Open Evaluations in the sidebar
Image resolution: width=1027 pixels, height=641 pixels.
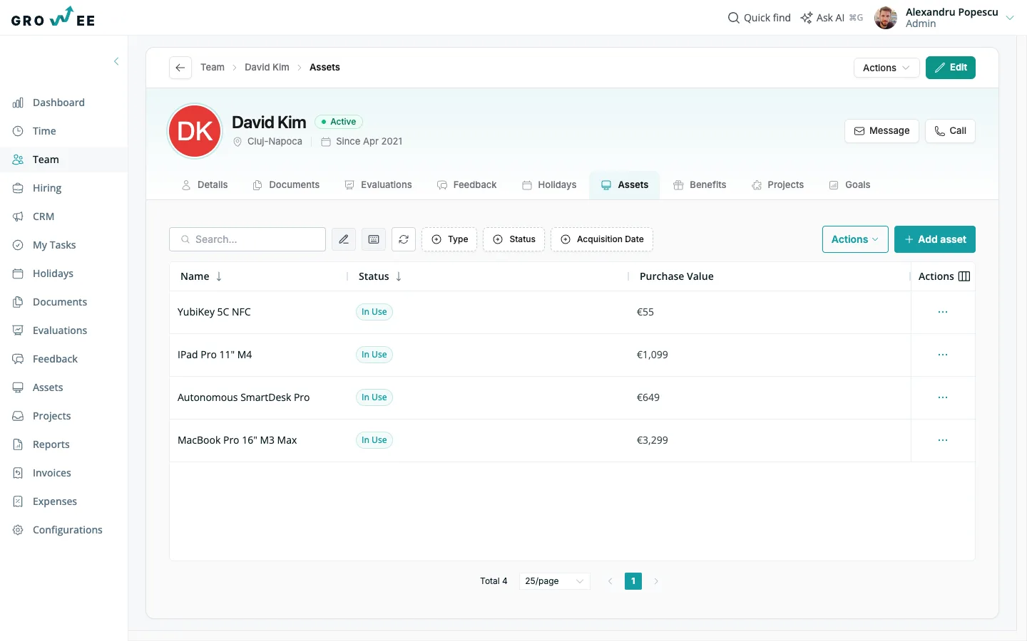click(x=63, y=330)
